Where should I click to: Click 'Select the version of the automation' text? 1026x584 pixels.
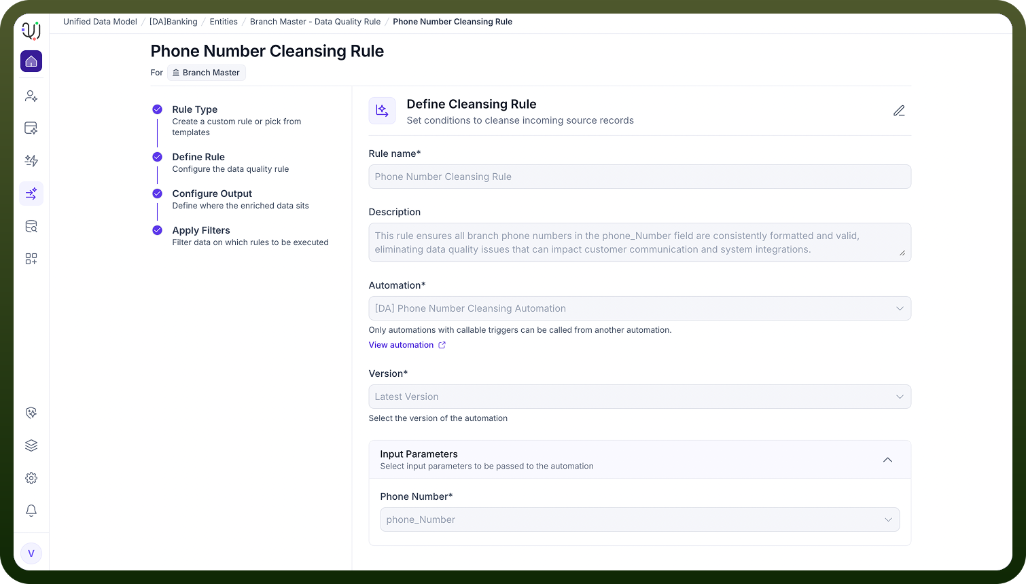point(438,418)
